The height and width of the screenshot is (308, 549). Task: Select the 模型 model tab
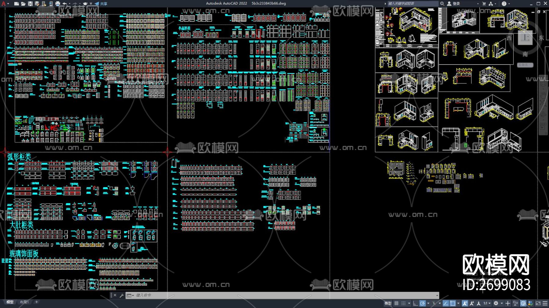pos(10,302)
